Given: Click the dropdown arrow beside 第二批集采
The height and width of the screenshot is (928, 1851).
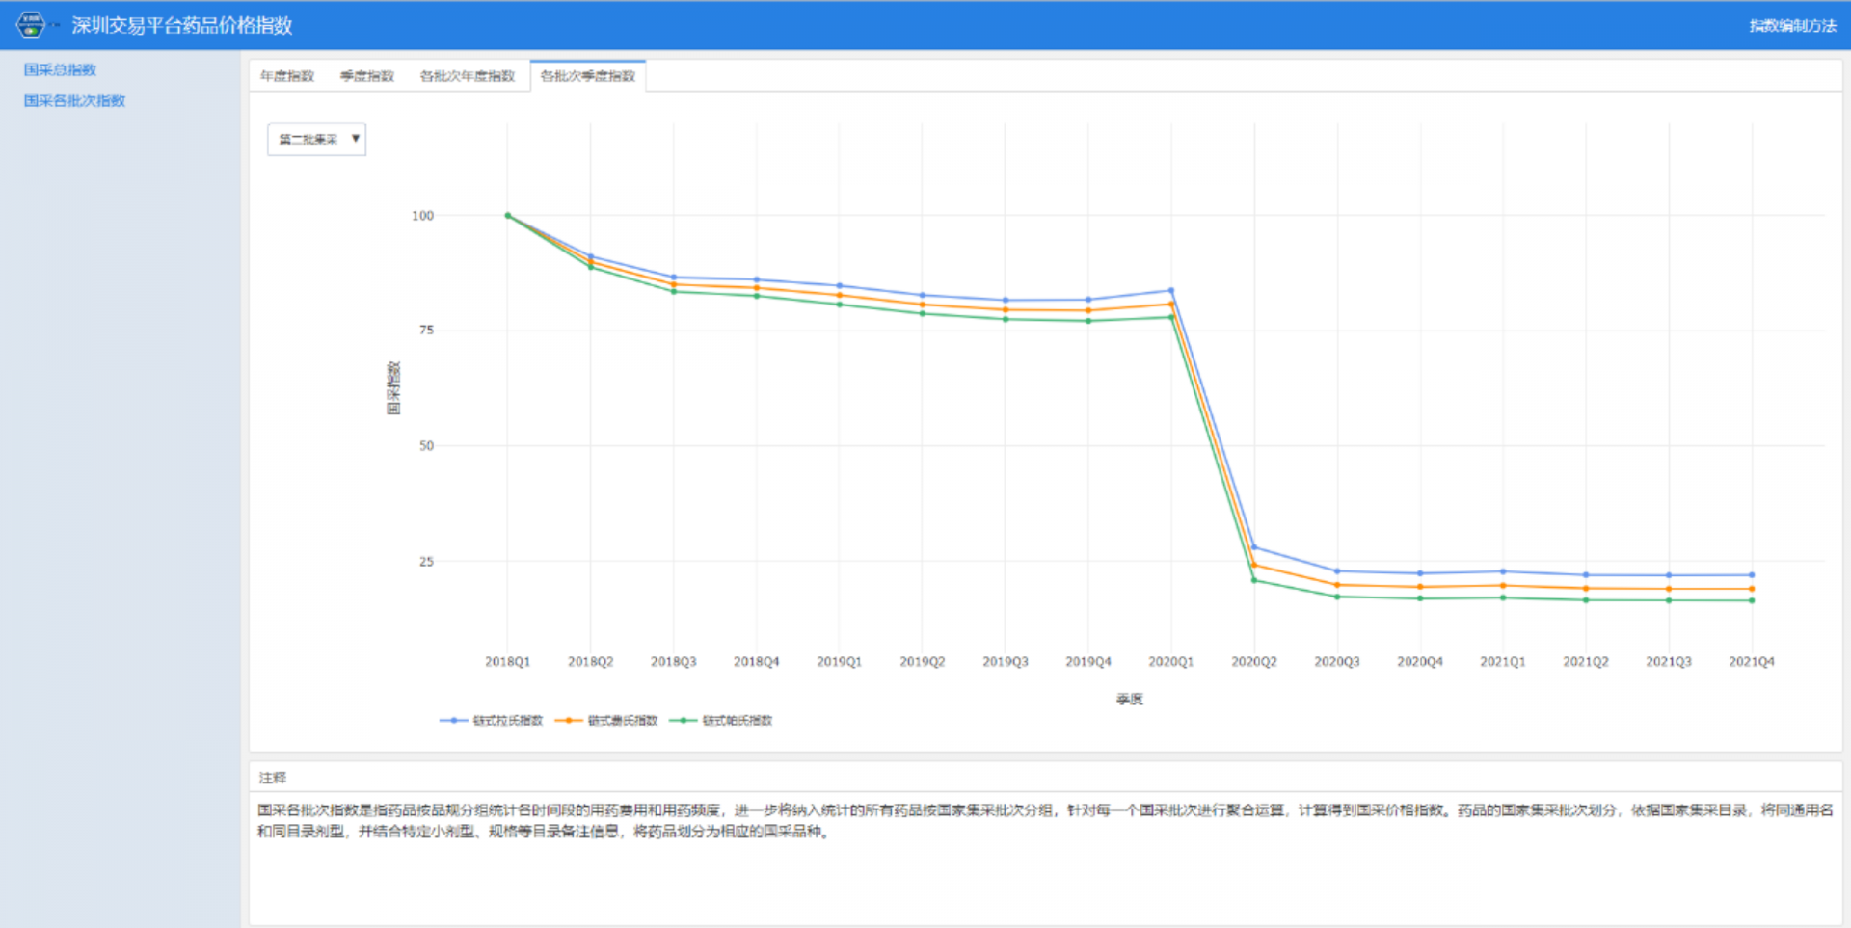Looking at the screenshot, I should (x=355, y=139).
